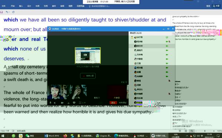Save the document with the floppy icon
This screenshot has height=138, width=222.
pyautogui.click(x=1, y=12)
